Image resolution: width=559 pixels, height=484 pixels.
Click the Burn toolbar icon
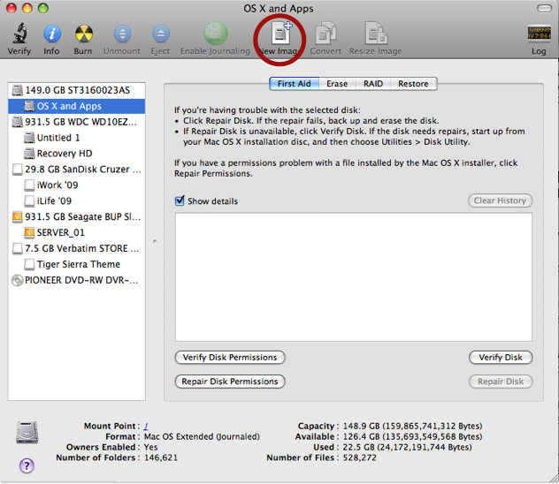(x=84, y=34)
